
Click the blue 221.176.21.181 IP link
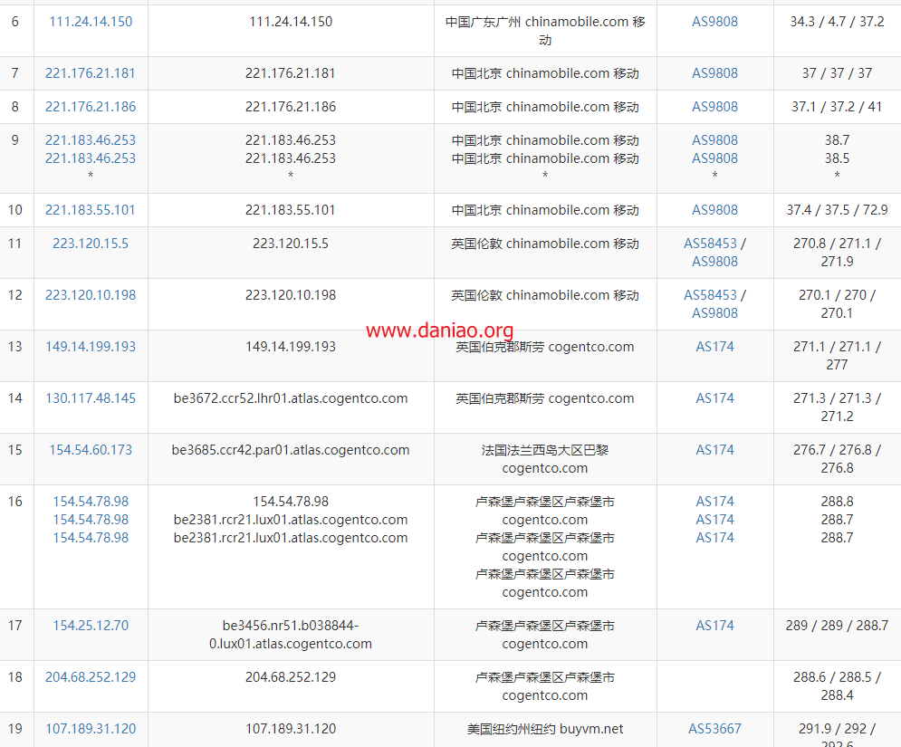(91, 73)
